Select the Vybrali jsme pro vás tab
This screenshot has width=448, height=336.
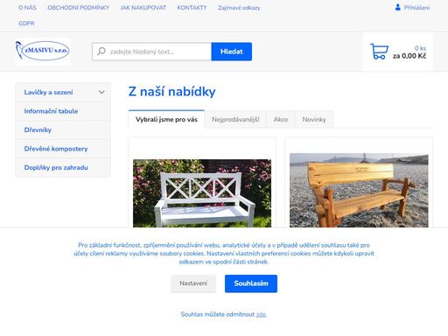(166, 119)
